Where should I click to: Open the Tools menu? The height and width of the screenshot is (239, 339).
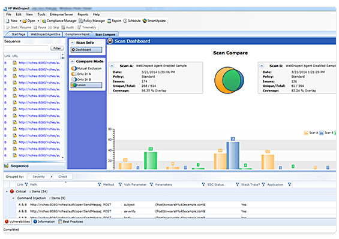point(41,14)
